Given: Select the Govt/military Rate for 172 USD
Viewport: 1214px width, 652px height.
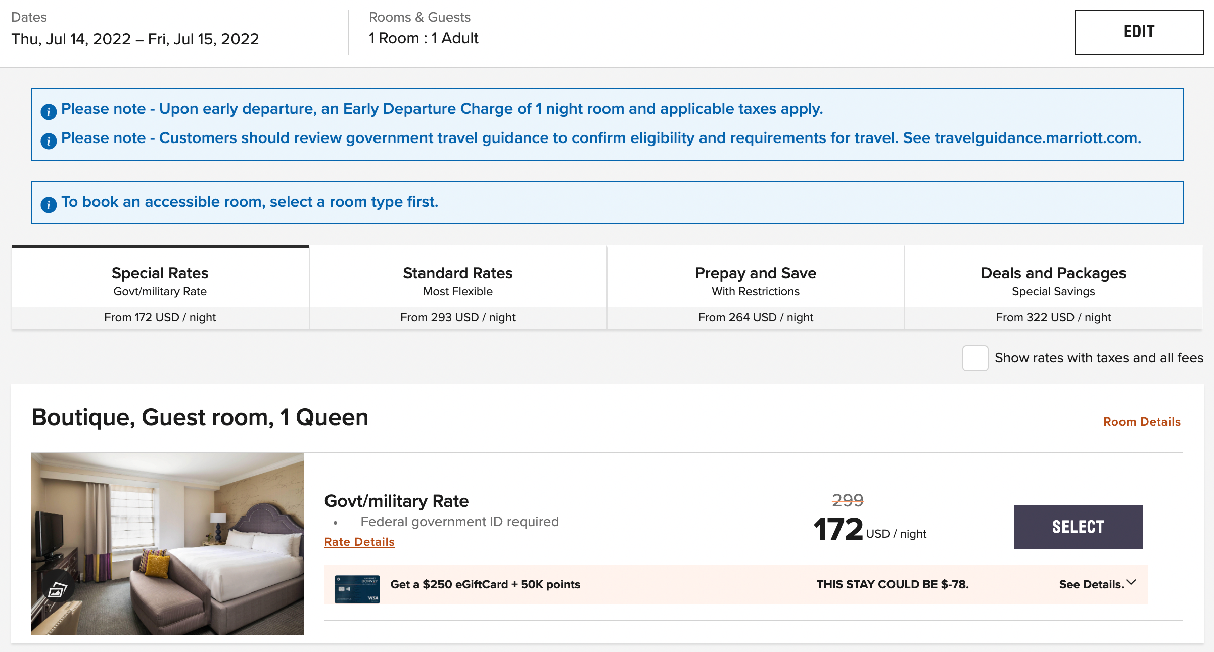Looking at the screenshot, I should coord(1078,527).
